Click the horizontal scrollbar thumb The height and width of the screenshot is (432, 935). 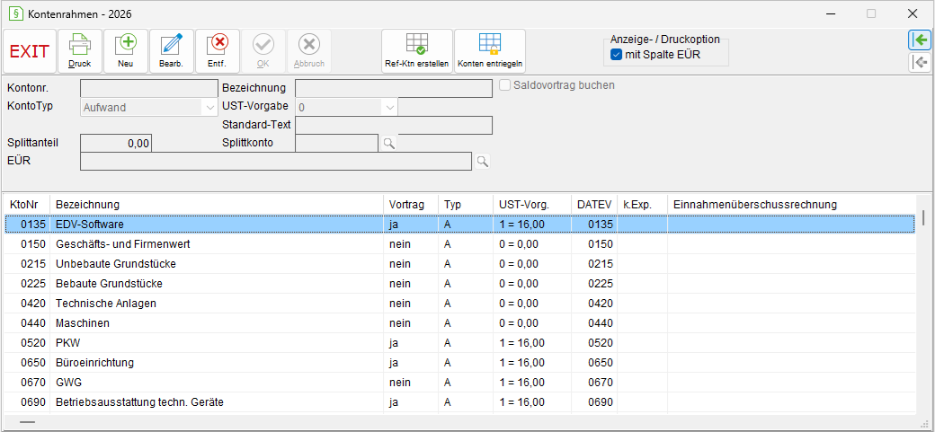point(27,422)
